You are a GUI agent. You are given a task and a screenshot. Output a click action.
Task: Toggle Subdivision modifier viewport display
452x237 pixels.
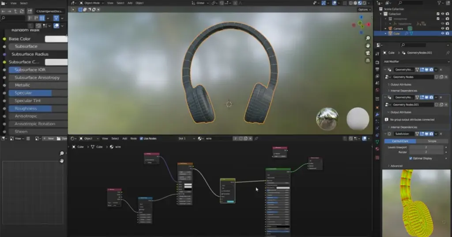(x=426, y=134)
